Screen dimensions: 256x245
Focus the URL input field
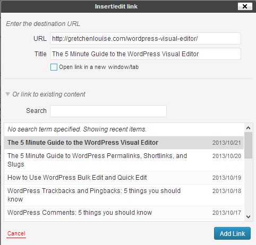146,39
